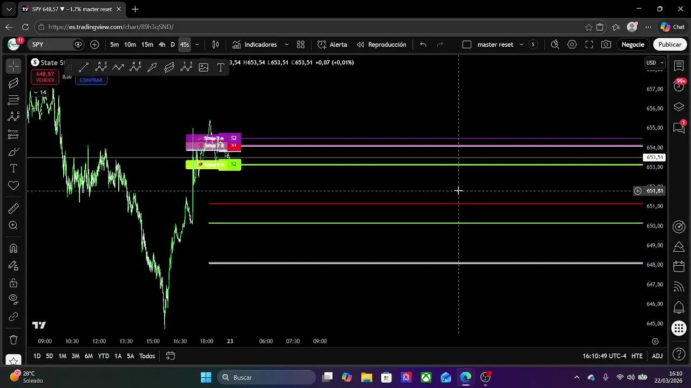Open the notifications bell icon
This screenshot has width=691, height=388.
pyautogui.click(x=679, y=308)
